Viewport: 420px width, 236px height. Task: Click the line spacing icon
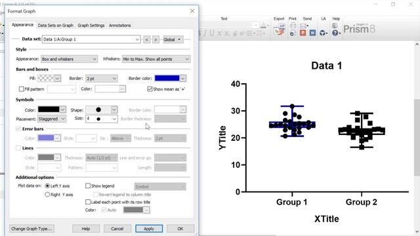coord(261,33)
